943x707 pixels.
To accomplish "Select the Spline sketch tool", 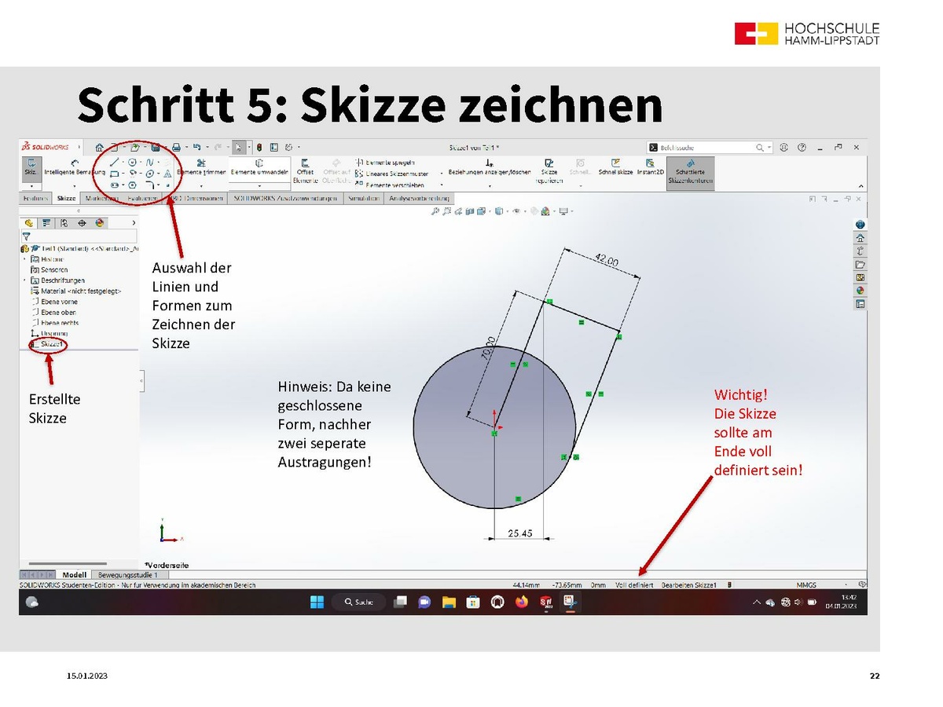I will pos(149,162).
